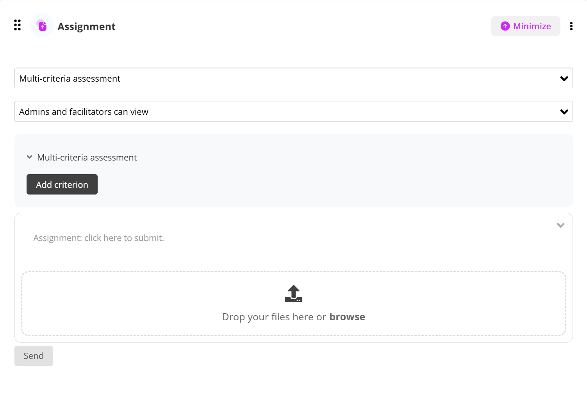587x407 pixels.
Task: Collapse the Multi-criteria assessment section arrow
Action: click(x=29, y=157)
